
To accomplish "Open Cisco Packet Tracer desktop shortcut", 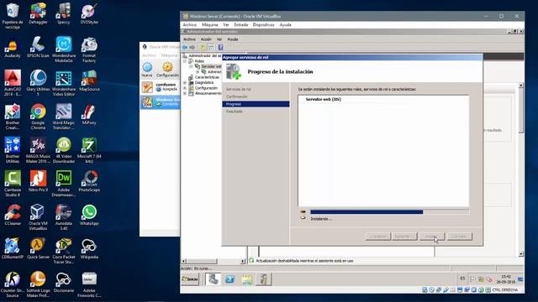I will (64, 251).
